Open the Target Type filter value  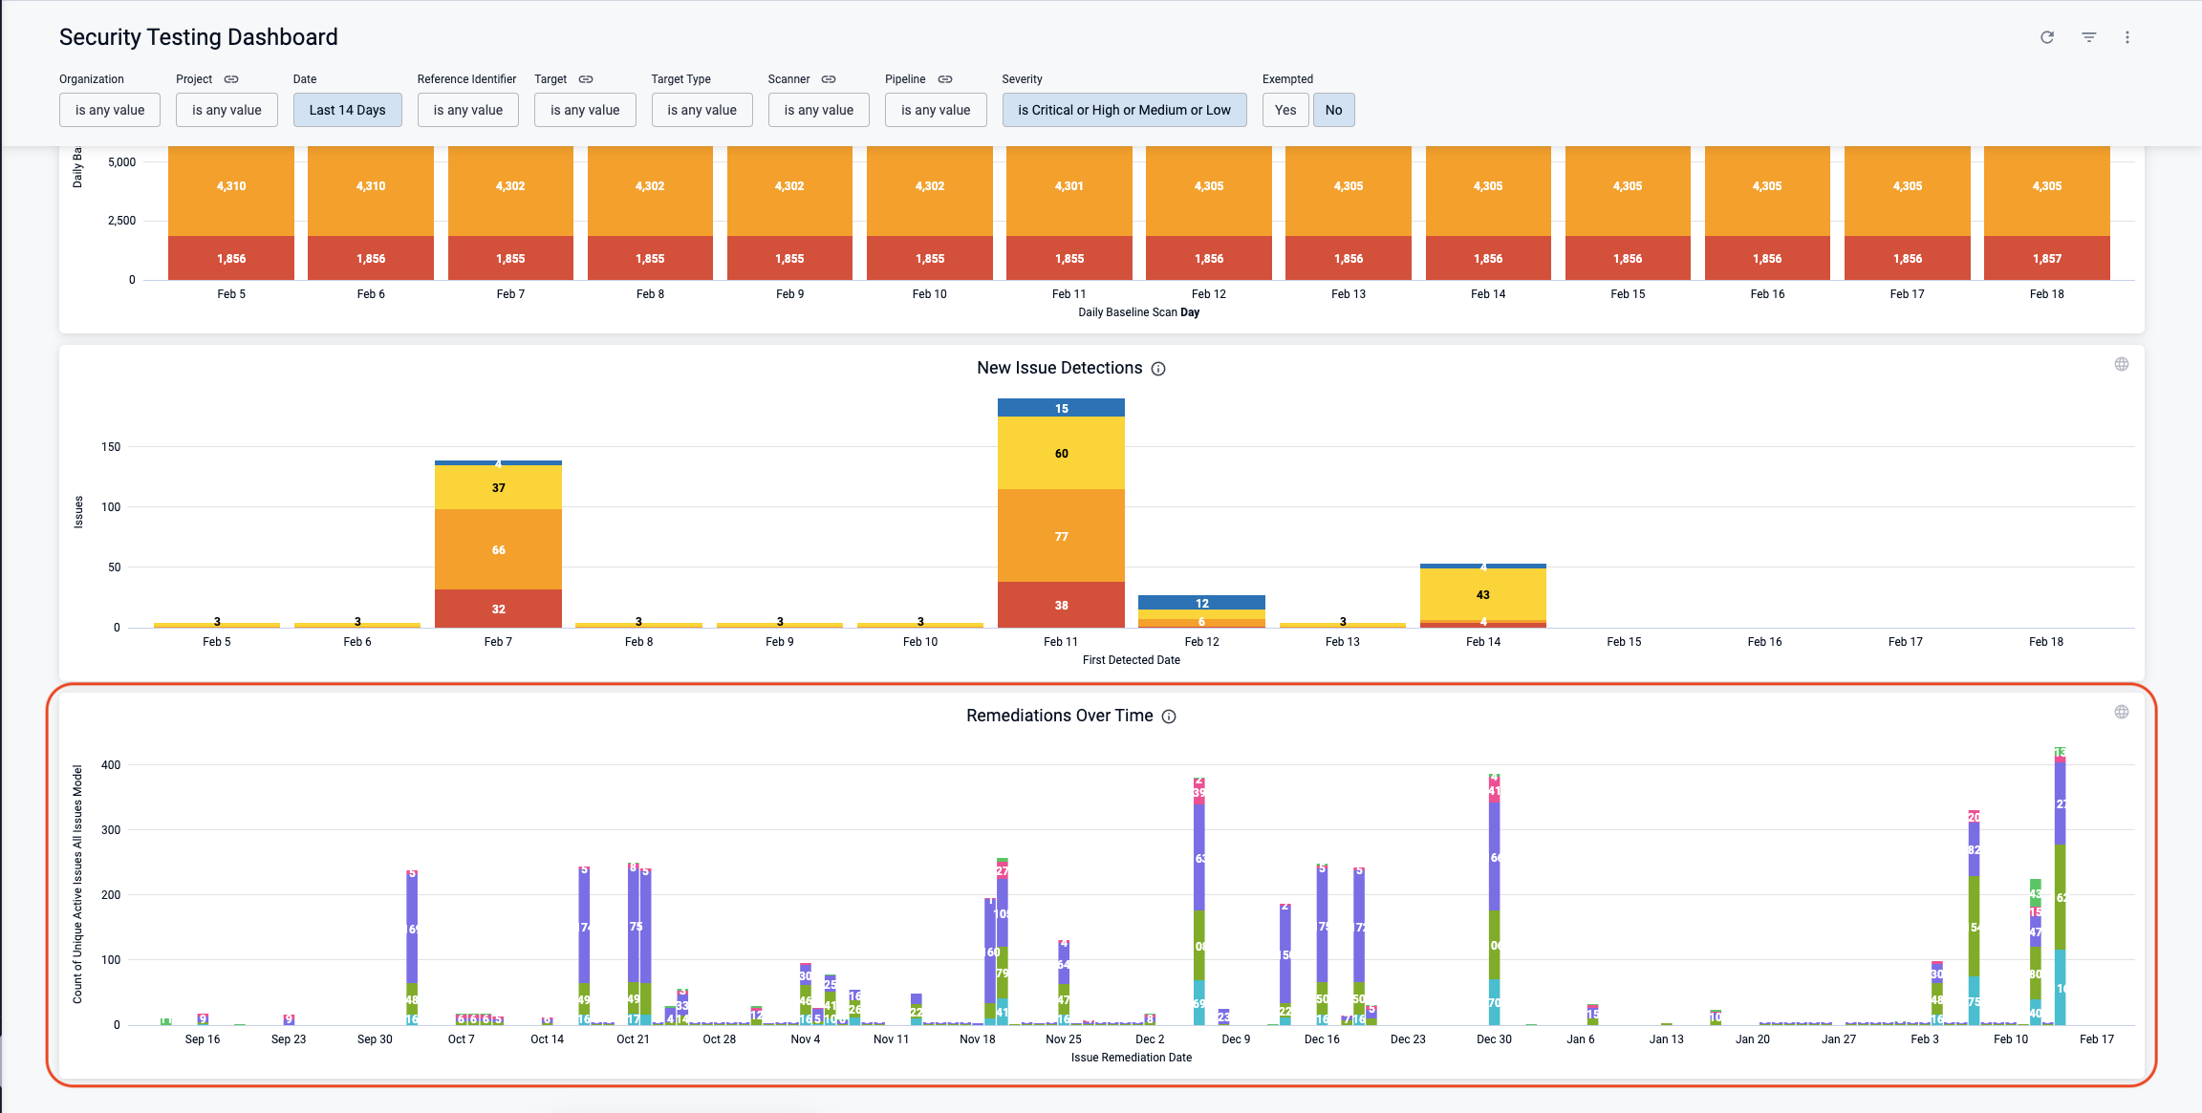click(702, 110)
